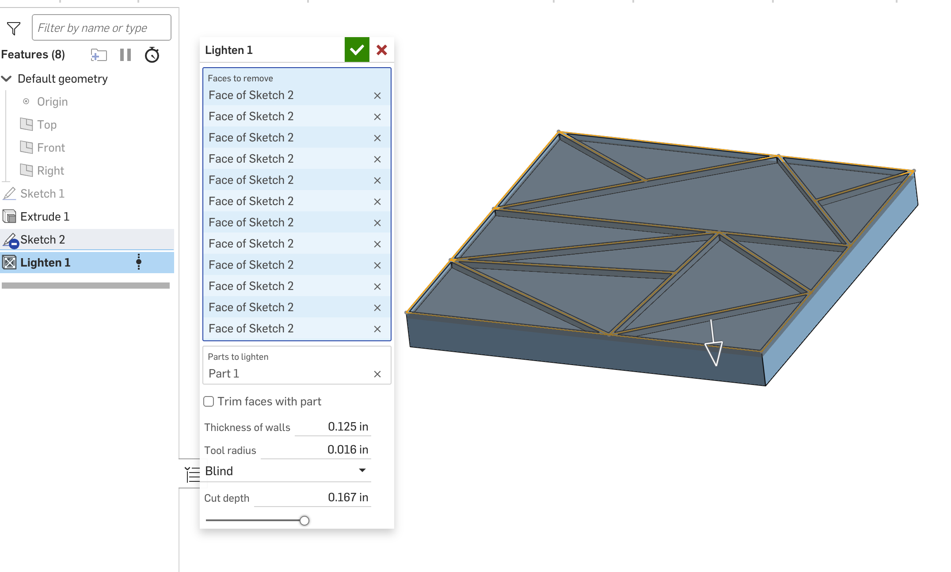Click the Cut depth slider handle

pyautogui.click(x=304, y=520)
